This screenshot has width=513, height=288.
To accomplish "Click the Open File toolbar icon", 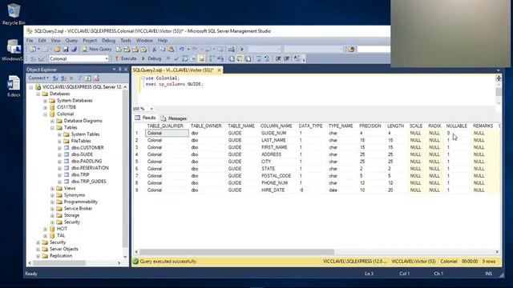I will pos(57,49).
